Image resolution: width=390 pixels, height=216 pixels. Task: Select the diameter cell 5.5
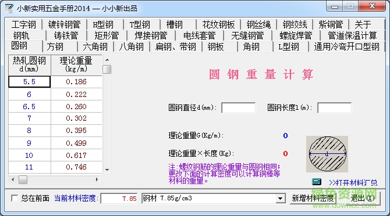(29, 82)
